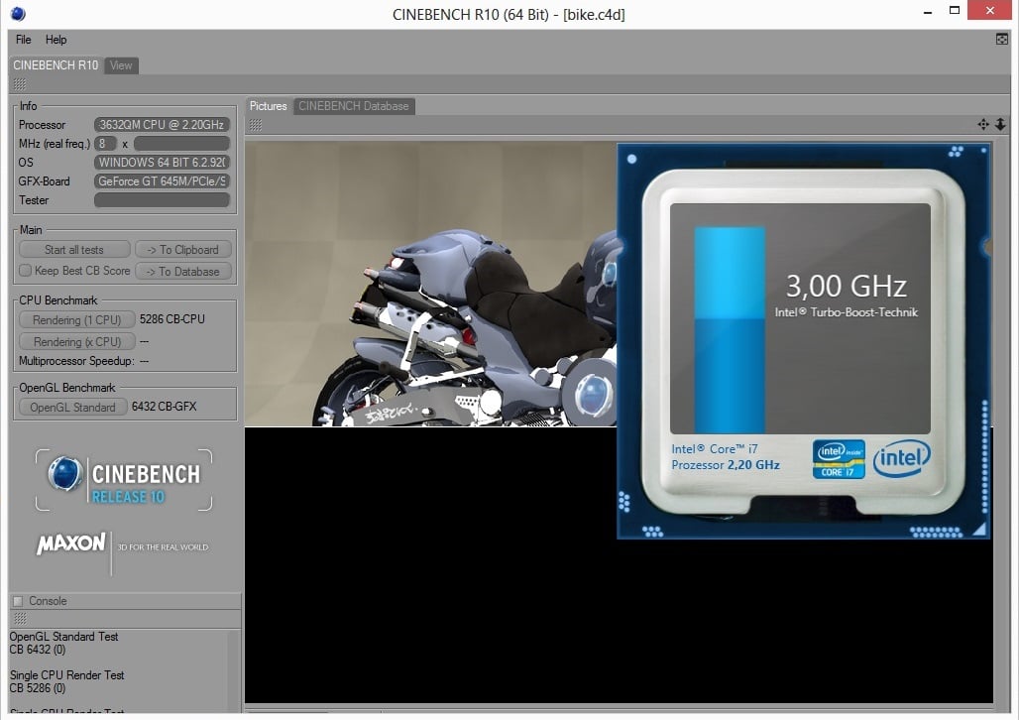Screen dimensions: 1019x720
Task: Enable the Keep Best CB Score checkbox
Action: (x=26, y=271)
